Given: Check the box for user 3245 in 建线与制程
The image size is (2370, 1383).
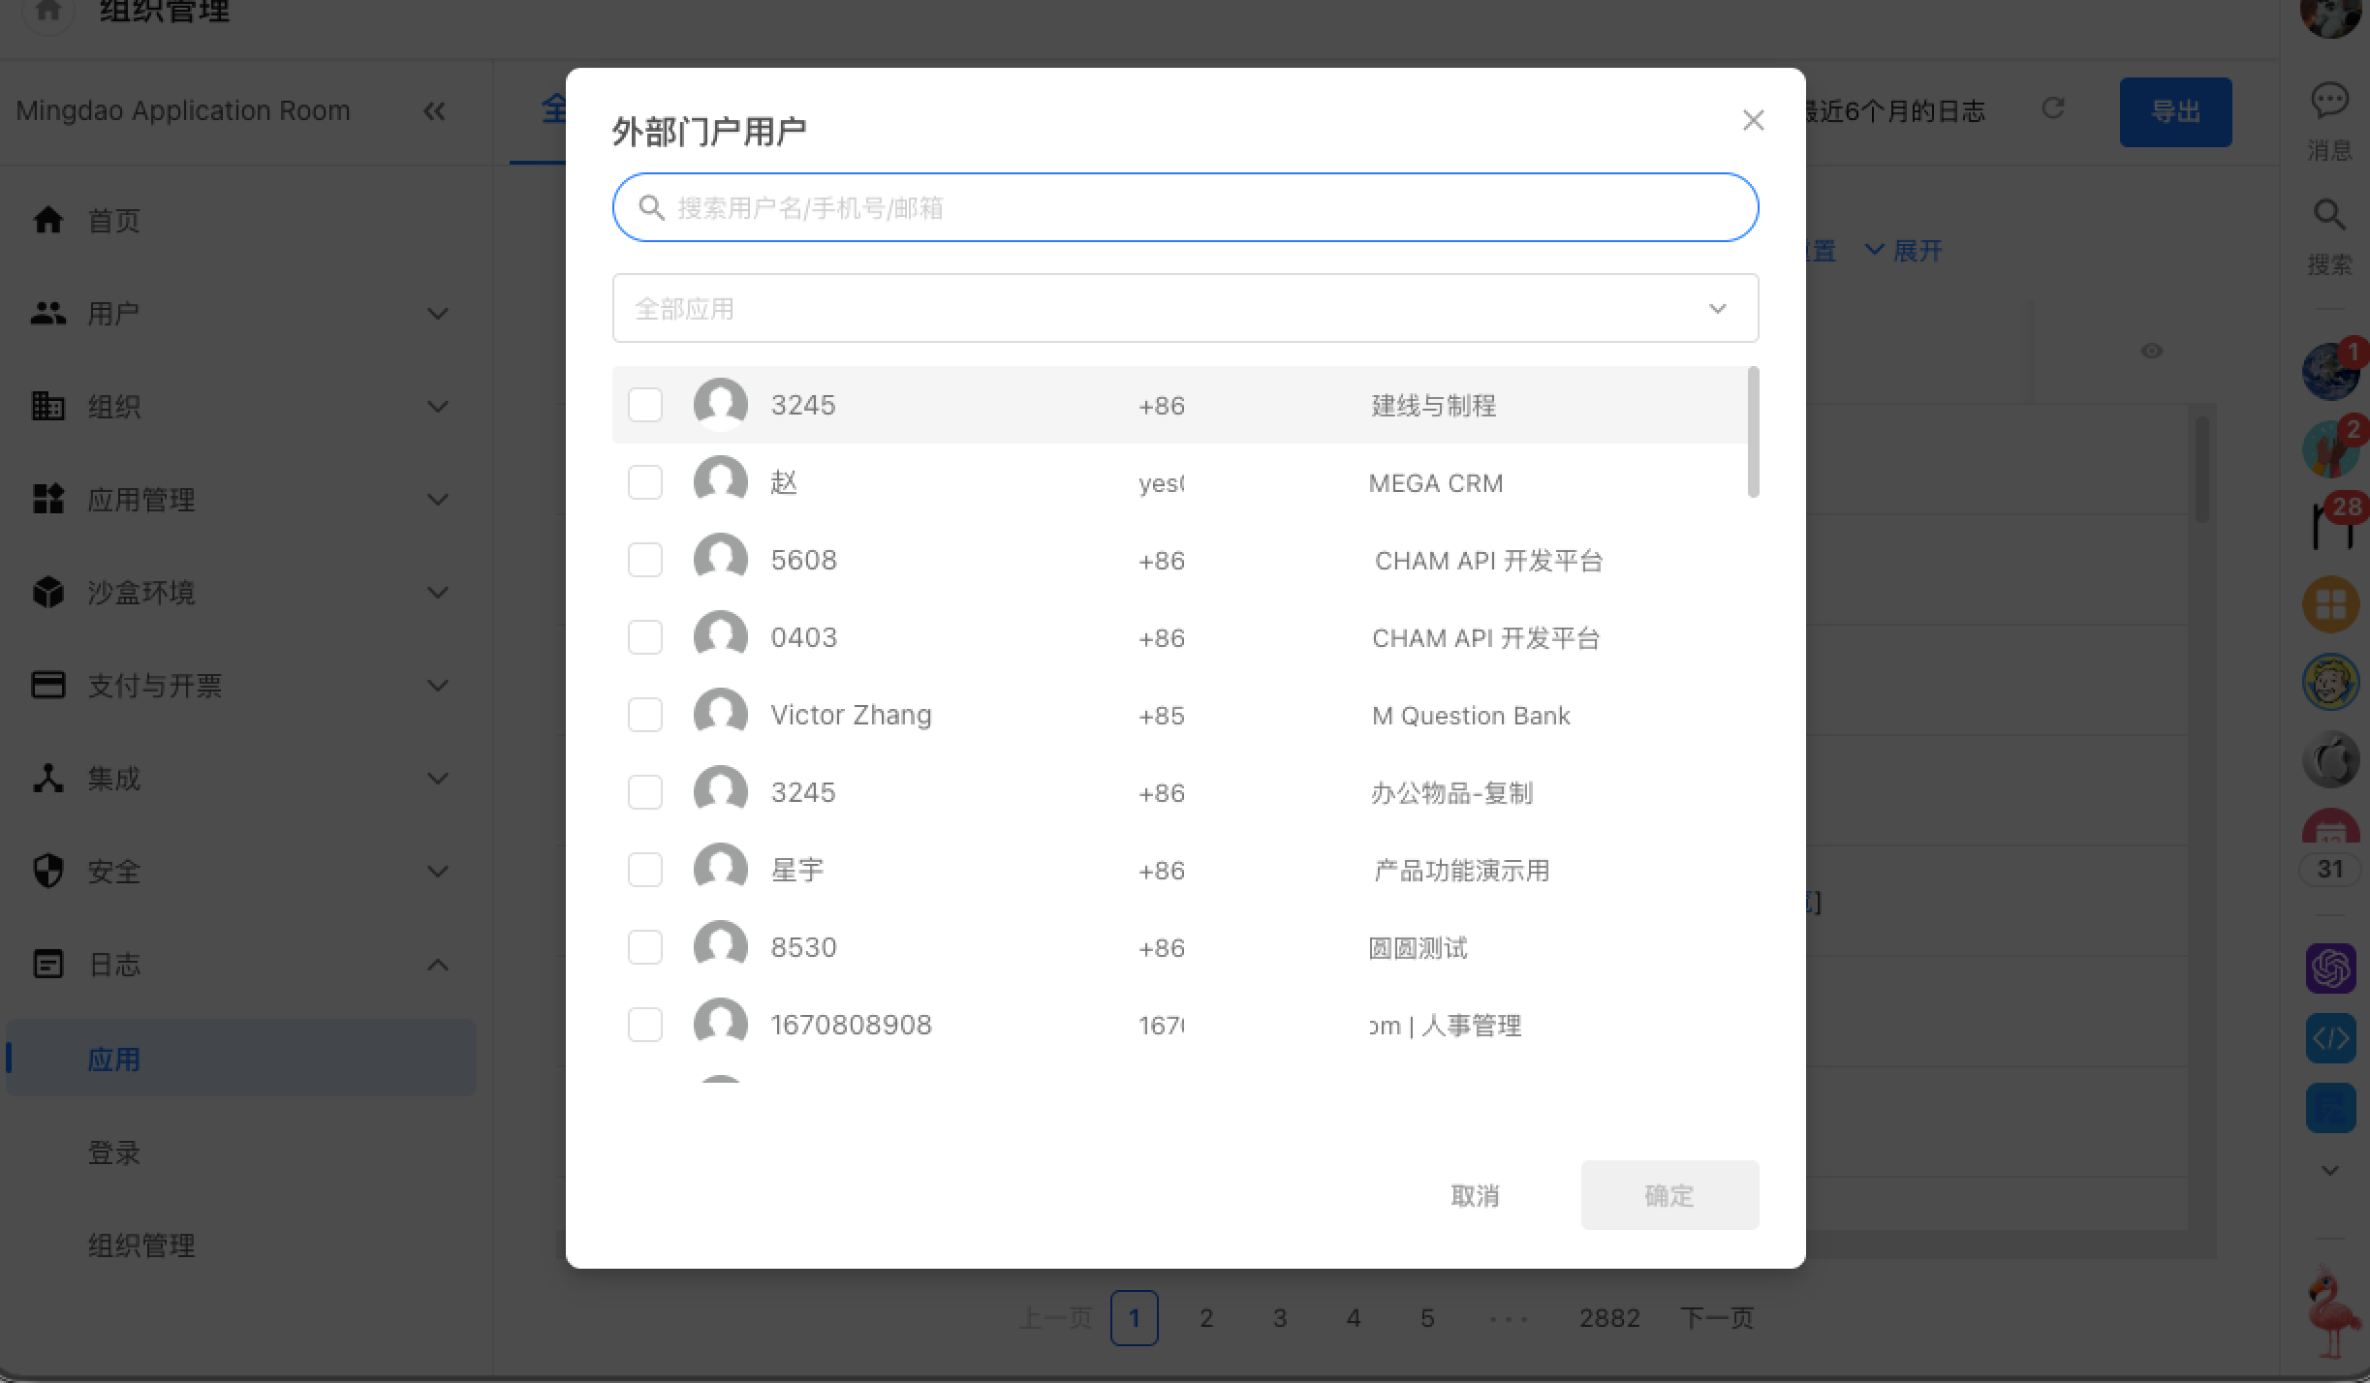Looking at the screenshot, I should 645,405.
